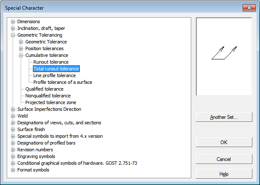Expand the Surface finish node
Image resolution: width=260 pixels, height=185 pixels.
tap(13, 129)
